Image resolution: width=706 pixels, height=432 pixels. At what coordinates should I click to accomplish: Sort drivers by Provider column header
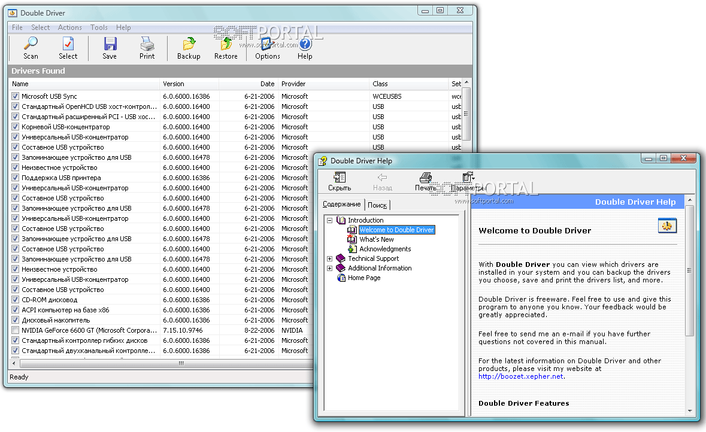323,84
